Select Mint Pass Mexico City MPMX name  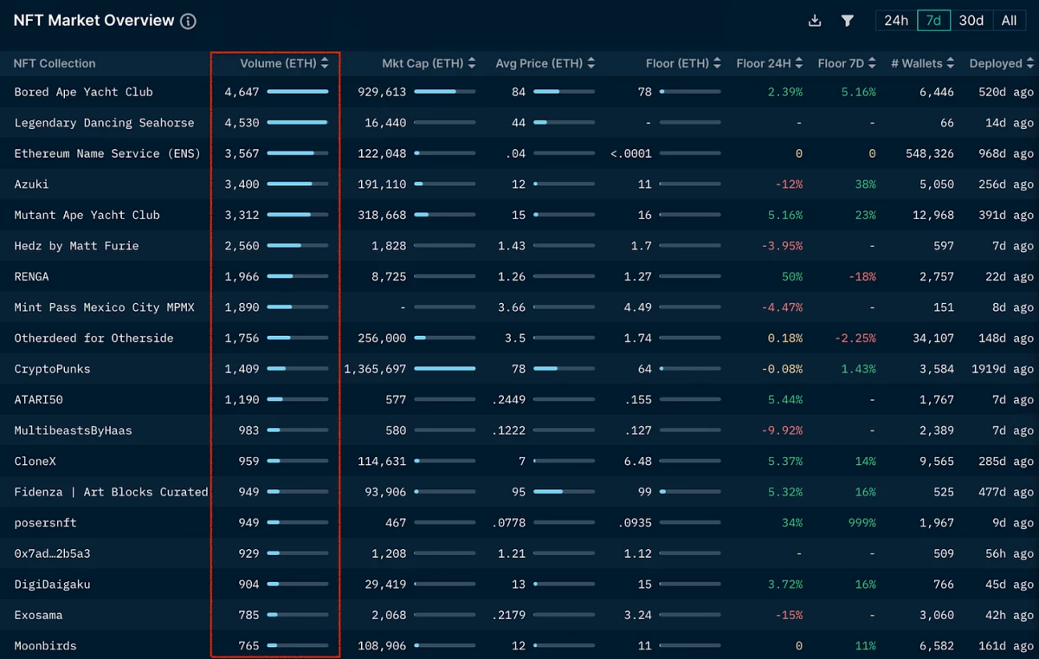104,307
